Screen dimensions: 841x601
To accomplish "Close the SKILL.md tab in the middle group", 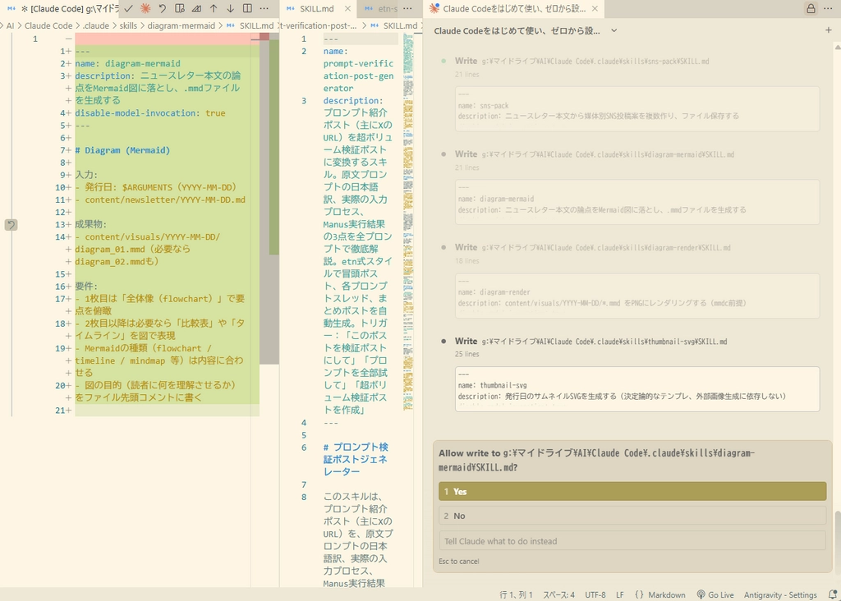I will click(x=347, y=8).
